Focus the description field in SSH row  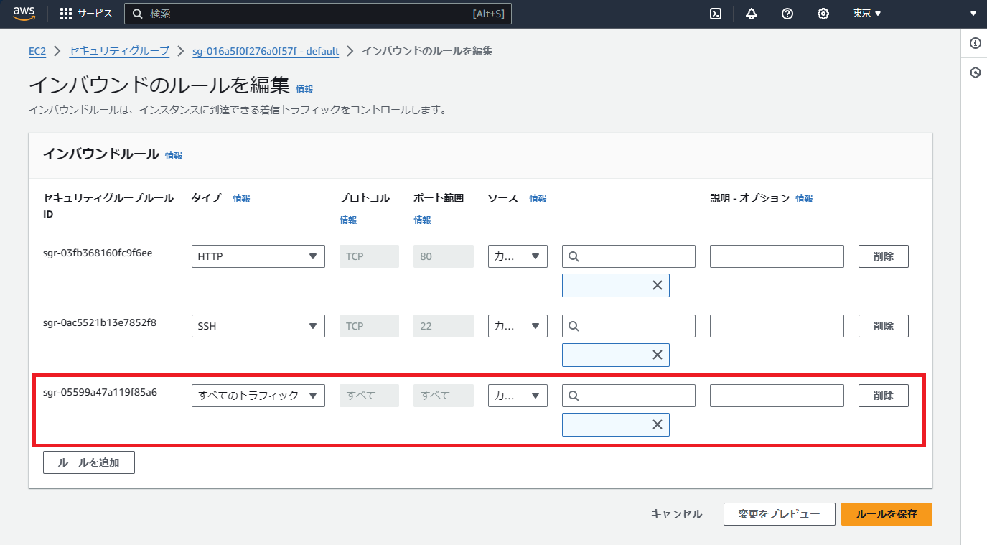777,326
